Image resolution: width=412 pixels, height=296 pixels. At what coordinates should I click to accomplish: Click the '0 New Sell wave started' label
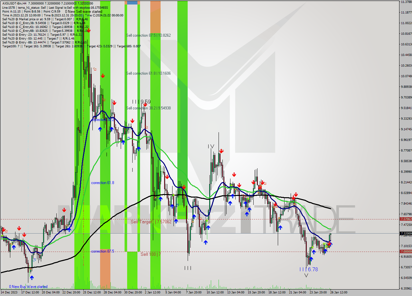84,12
